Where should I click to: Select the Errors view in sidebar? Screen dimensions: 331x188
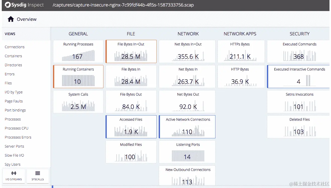click(x=9, y=74)
